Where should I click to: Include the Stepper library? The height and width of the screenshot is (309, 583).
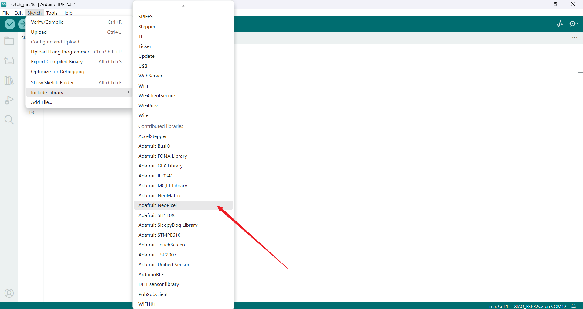[x=183, y=27]
